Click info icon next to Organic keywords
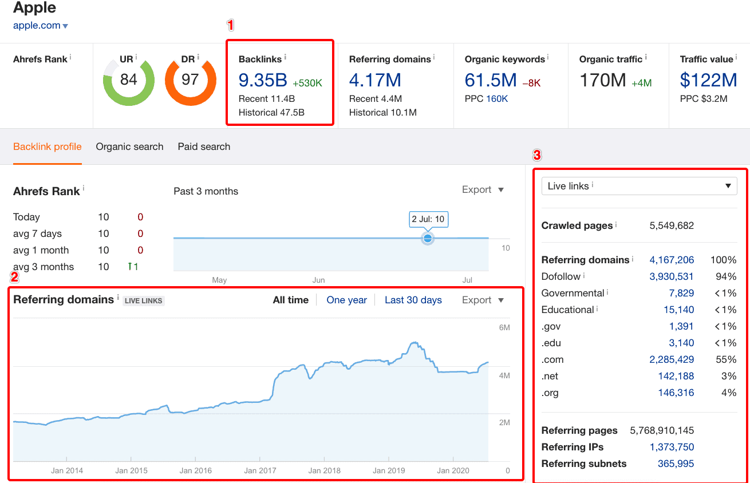The width and height of the screenshot is (750, 483). point(548,57)
